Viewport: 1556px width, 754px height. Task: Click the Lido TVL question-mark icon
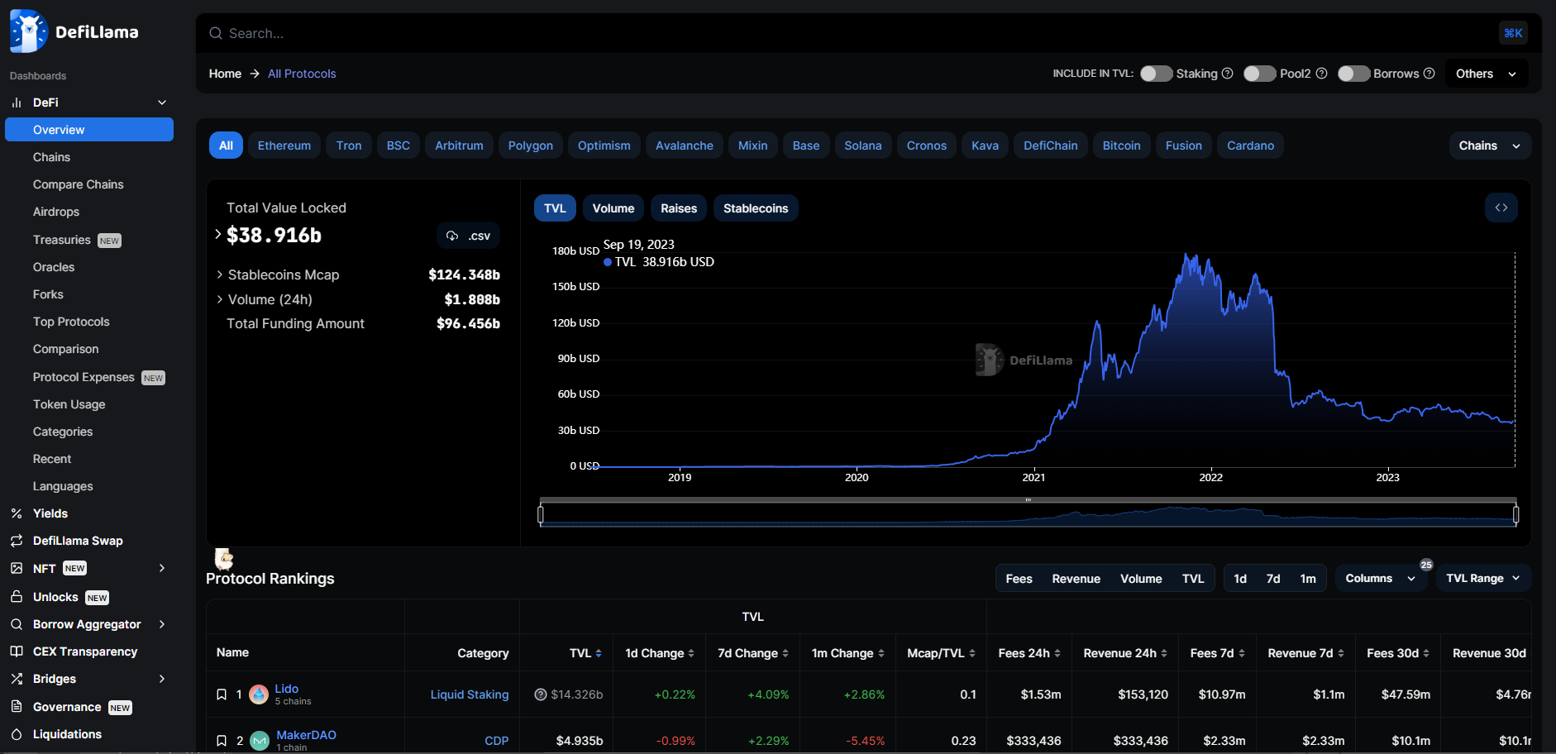click(541, 694)
